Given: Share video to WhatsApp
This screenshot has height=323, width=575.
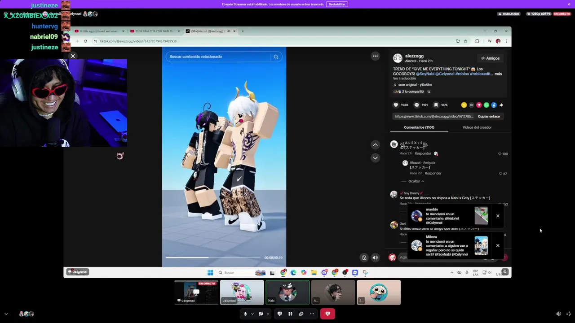Looking at the screenshot, I should pos(487,105).
